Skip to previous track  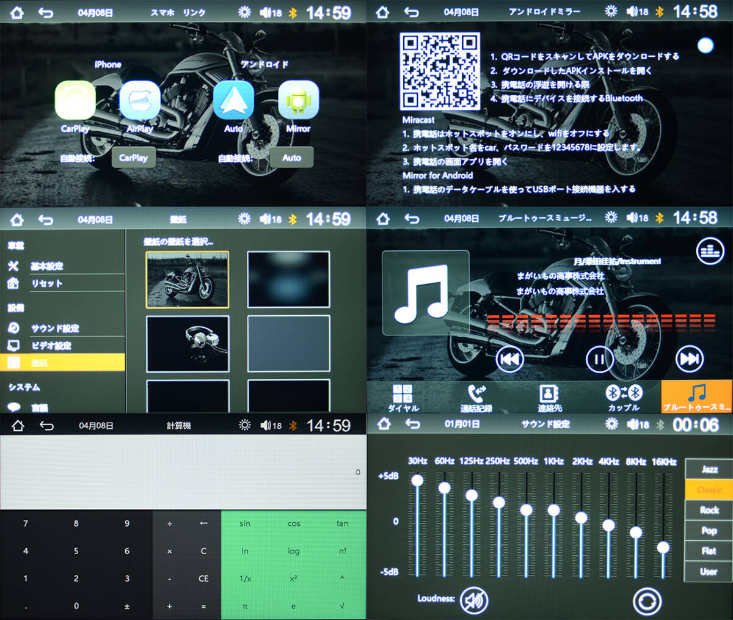[x=509, y=359]
